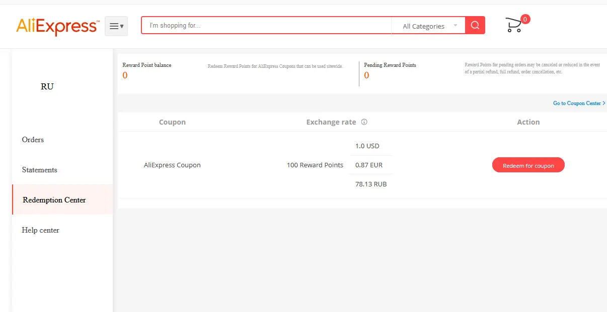The width and height of the screenshot is (607, 312).
Task: Select Redemption Center sidebar item
Action: click(62, 199)
